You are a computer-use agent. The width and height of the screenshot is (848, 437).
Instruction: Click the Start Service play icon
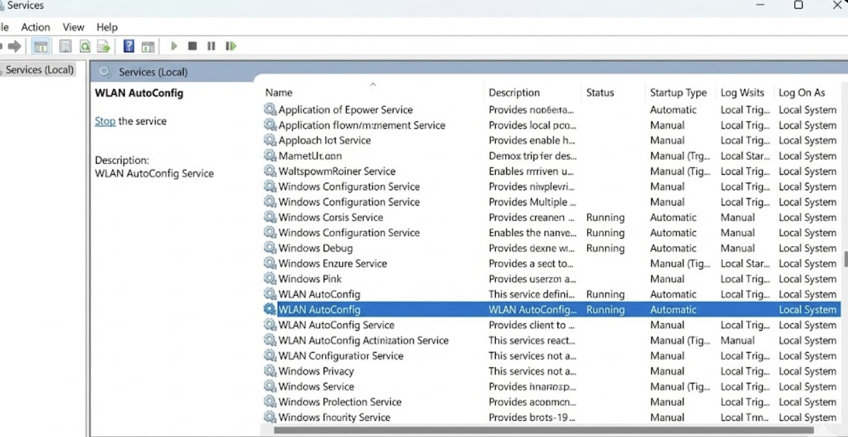point(174,46)
